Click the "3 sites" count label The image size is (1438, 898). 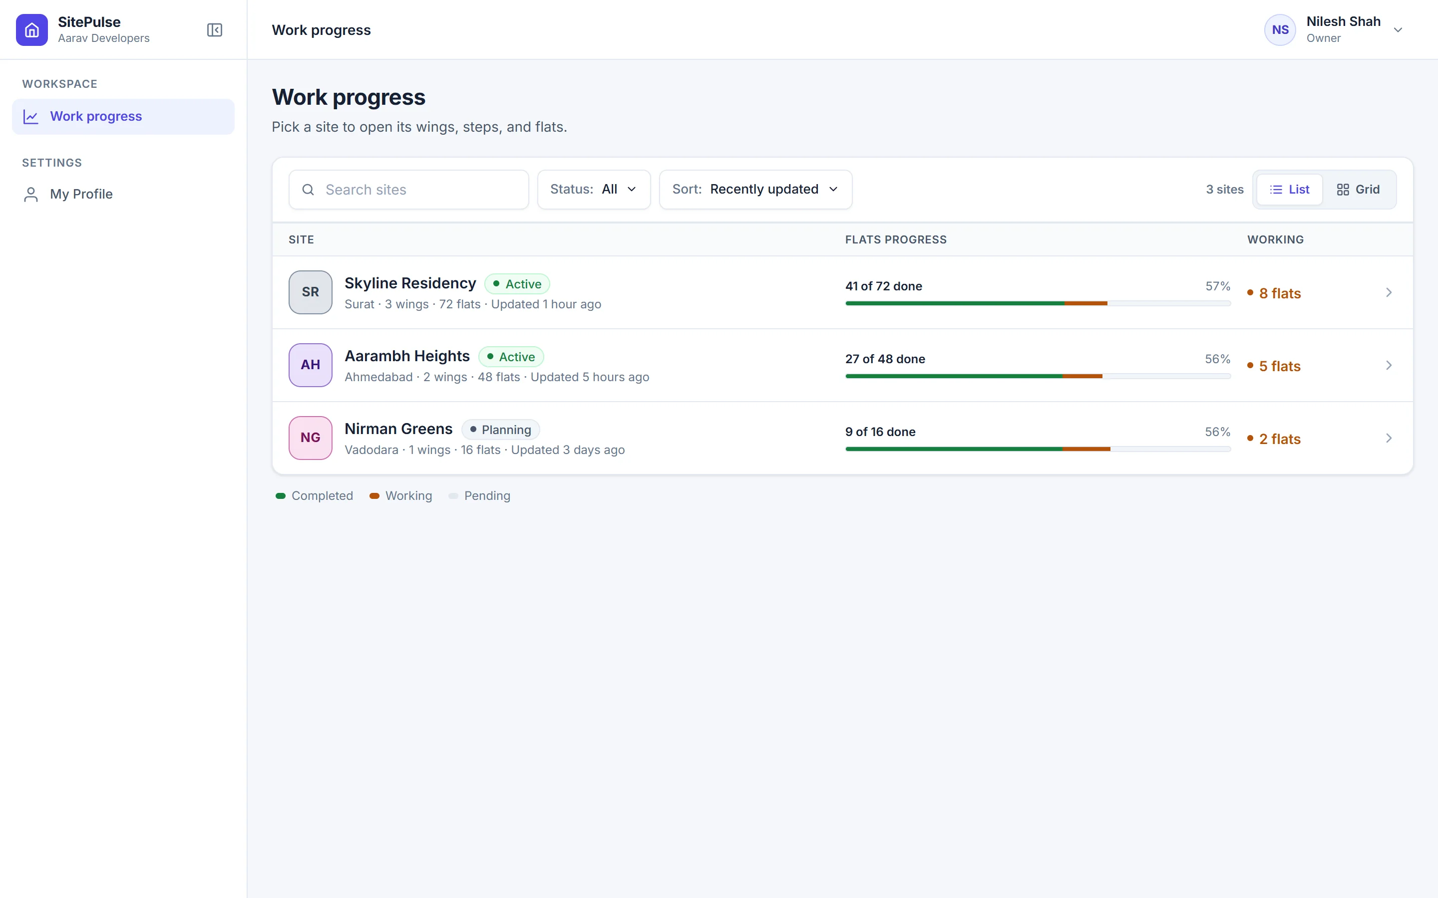[1224, 190]
